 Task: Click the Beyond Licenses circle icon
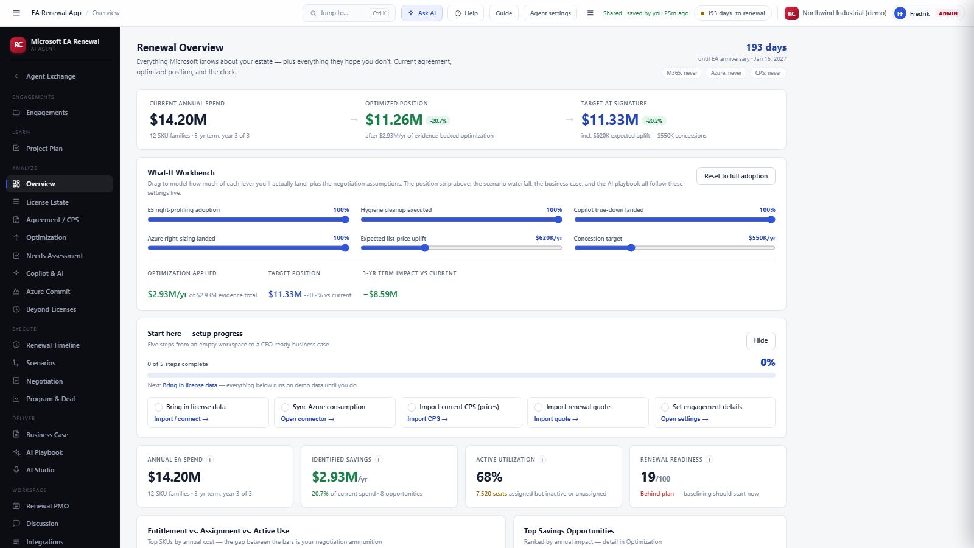point(16,309)
